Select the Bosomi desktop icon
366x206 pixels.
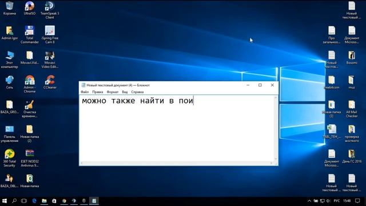352,58
